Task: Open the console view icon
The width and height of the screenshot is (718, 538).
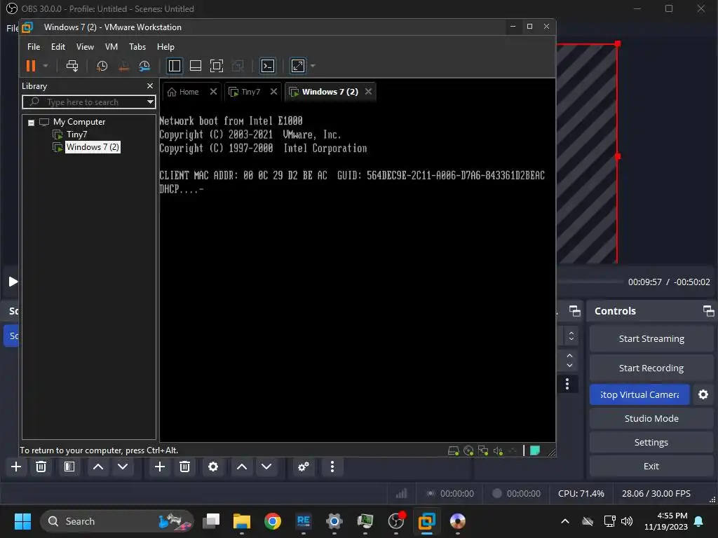Action: pyautogui.click(x=268, y=66)
